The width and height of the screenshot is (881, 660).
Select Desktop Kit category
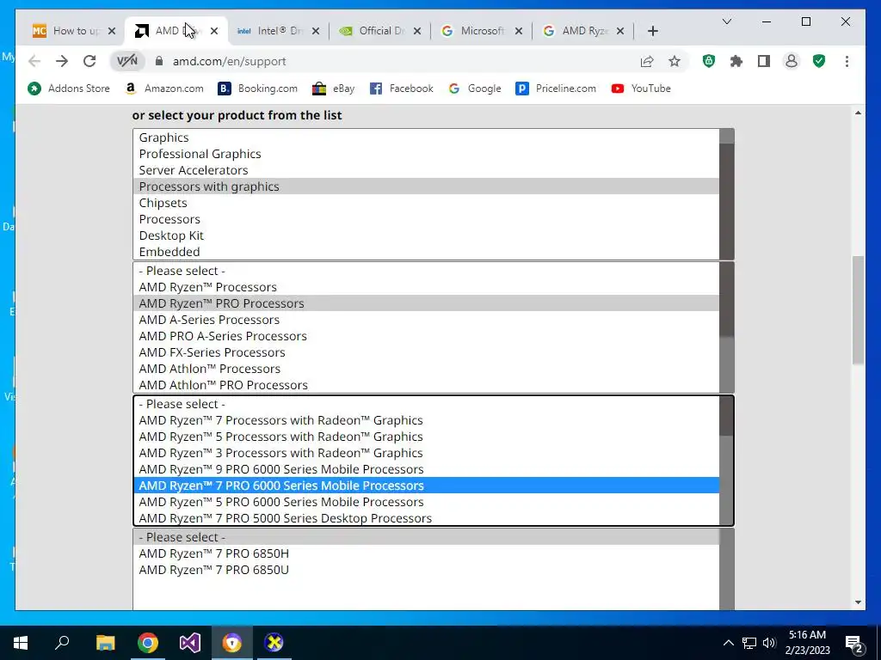426,235
